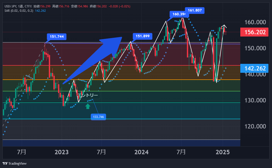
Task: Click the 2024 time axis label
Action: pyautogui.click(x=141, y=152)
